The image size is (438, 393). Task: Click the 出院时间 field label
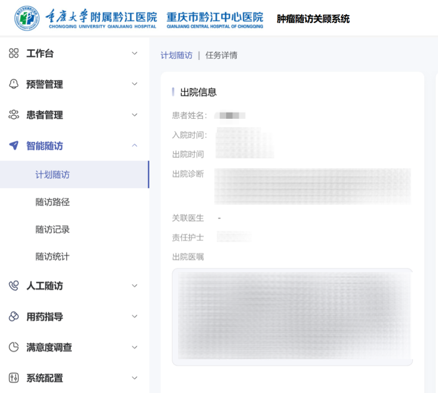click(188, 154)
